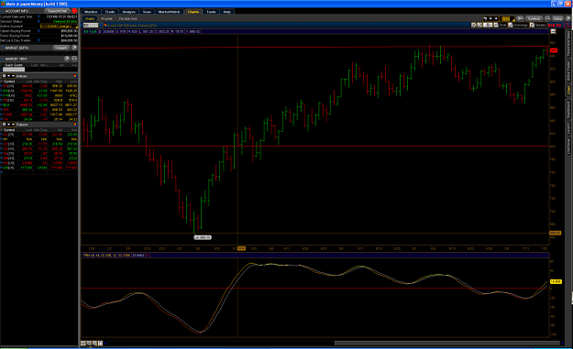Viewport: 573px width, 349px height.
Task: Click the chart color link icon
Action: (x=105, y=25)
